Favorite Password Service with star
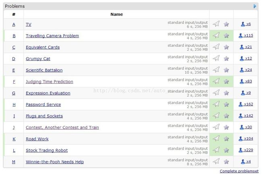This screenshot has height=175, width=262. tap(226, 105)
